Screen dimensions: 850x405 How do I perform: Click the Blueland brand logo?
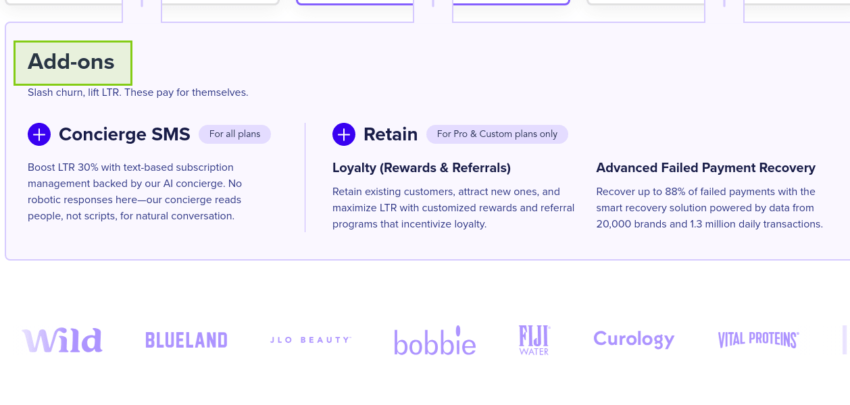186,340
